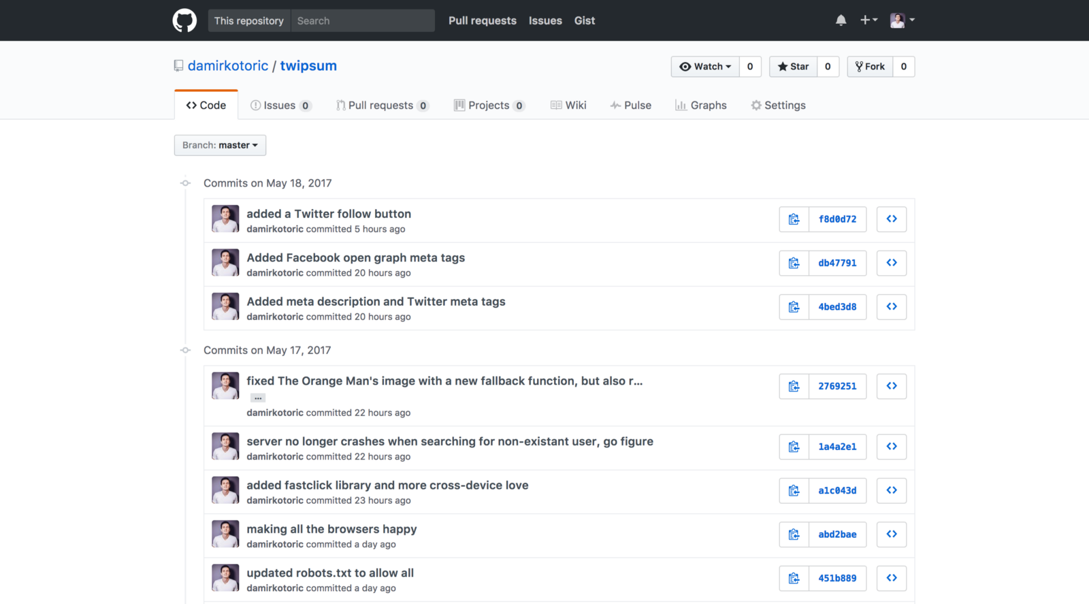
Task: Open the Settings tab
Action: click(778, 106)
